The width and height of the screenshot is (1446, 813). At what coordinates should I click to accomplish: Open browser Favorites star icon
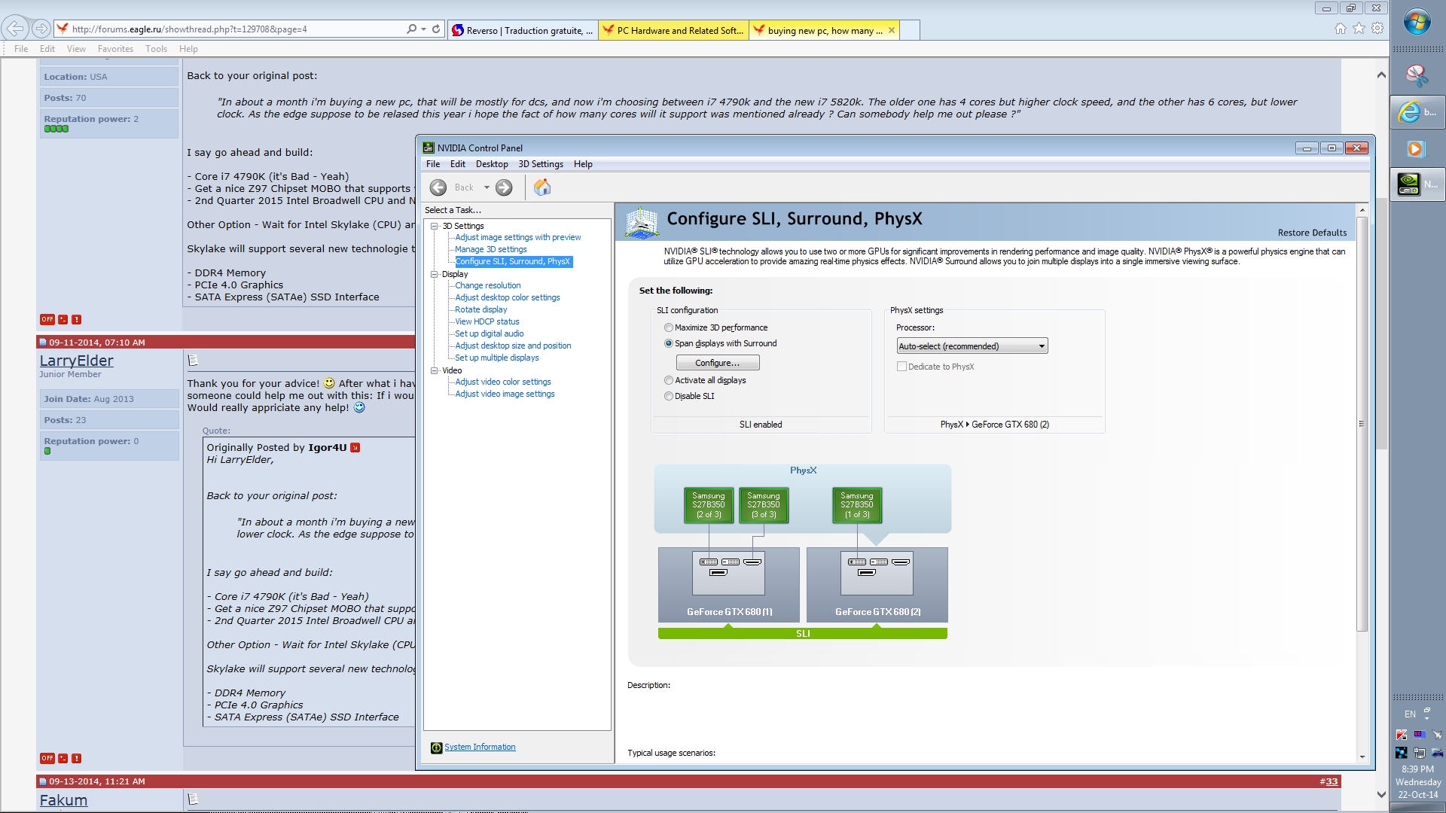tap(1359, 29)
